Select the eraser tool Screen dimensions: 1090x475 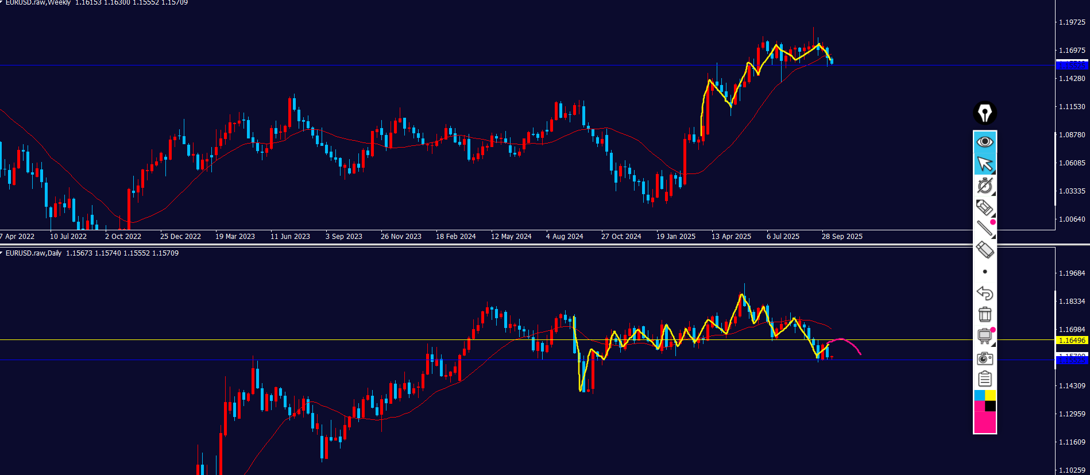985,250
